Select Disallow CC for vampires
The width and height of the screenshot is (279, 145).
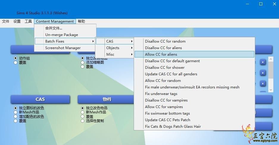(x=194, y=100)
